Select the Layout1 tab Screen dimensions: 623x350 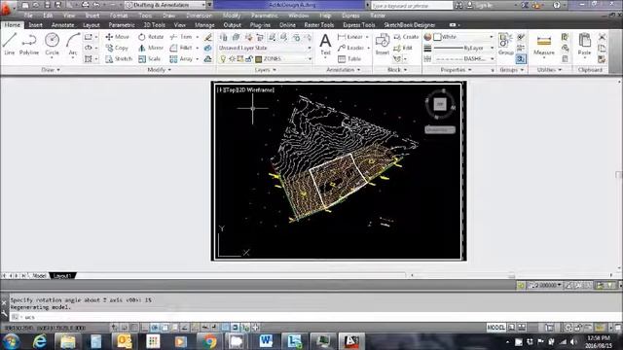[x=62, y=275]
